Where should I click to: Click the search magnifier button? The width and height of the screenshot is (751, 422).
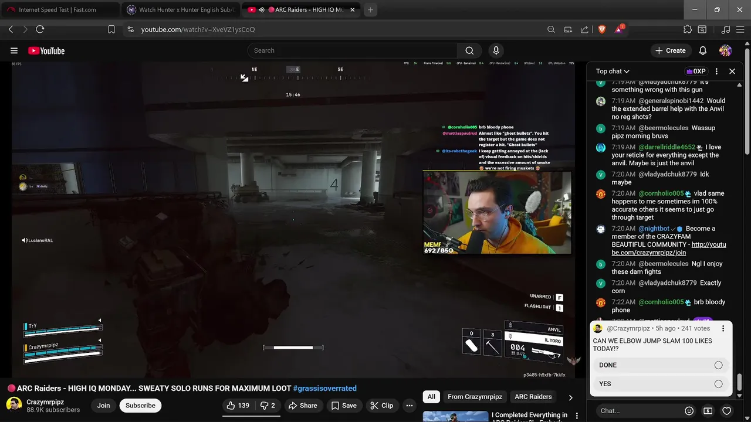coord(469,50)
